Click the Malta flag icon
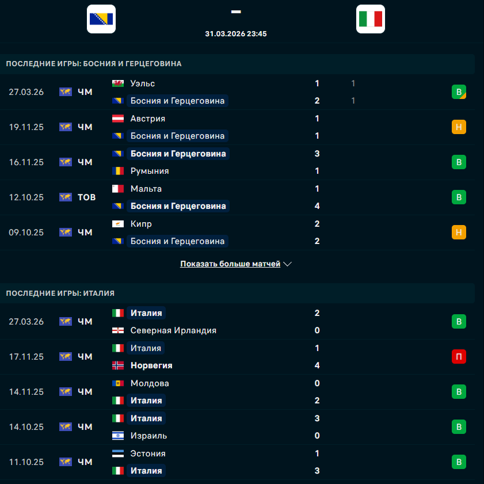 pos(118,189)
